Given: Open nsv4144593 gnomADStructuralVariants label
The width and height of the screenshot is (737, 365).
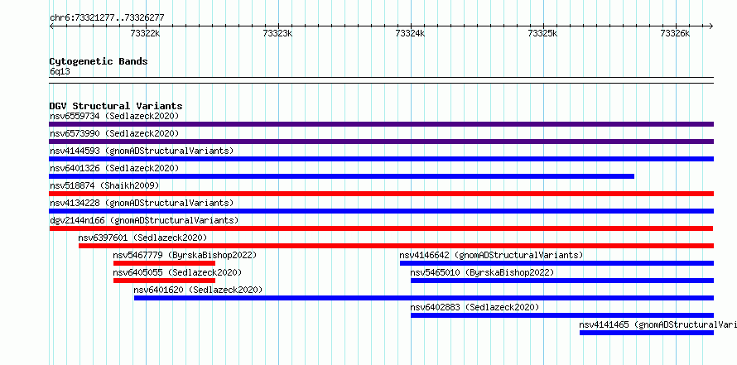Looking at the screenshot, I should 142,151.
